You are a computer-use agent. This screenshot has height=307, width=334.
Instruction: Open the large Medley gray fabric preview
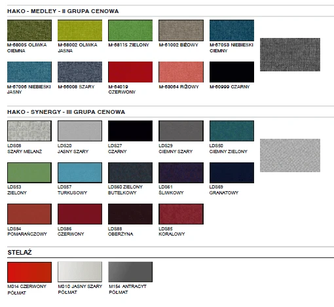[x=290, y=55]
